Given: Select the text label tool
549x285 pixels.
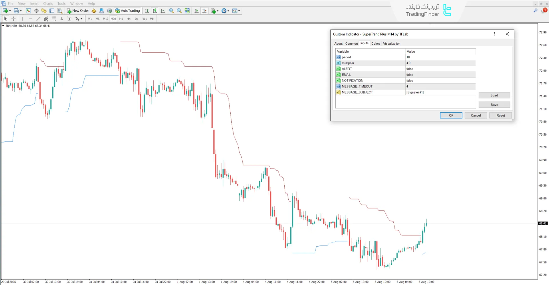Looking at the screenshot, I should [62, 19].
